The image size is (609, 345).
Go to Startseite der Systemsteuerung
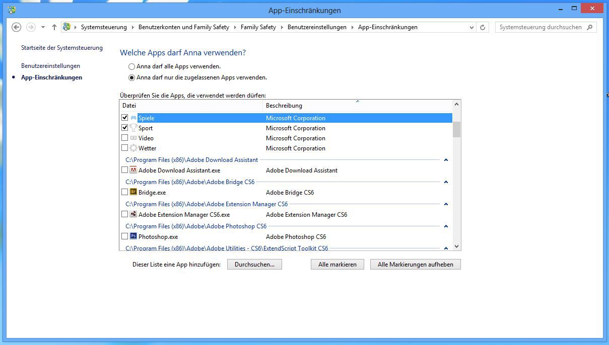pyautogui.click(x=61, y=48)
